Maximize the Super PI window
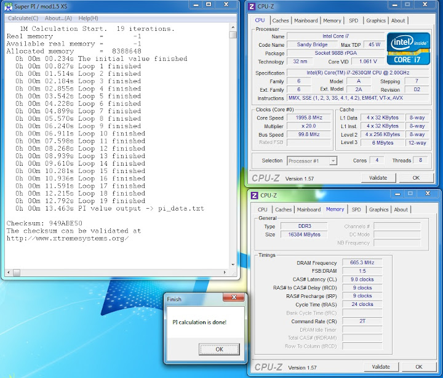 [x=209, y=4]
